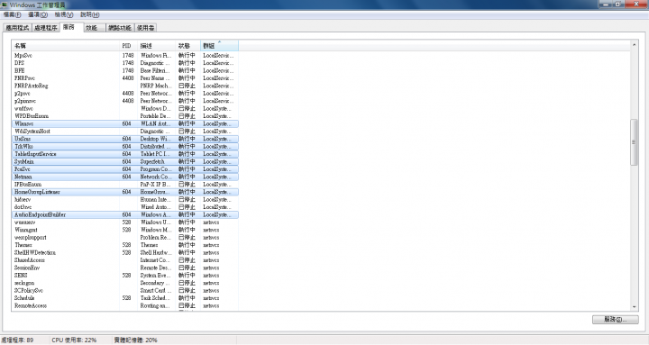
Task: Click the 服務(S)... button
Action: click(x=615, y=320)
